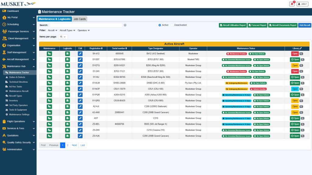Screen dimensions: 312x175
Task: Click the Add Aircraft button
Action: point(304,26)
